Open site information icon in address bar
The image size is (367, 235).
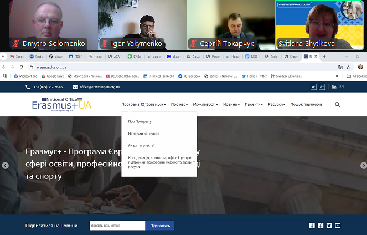[32, 67]
